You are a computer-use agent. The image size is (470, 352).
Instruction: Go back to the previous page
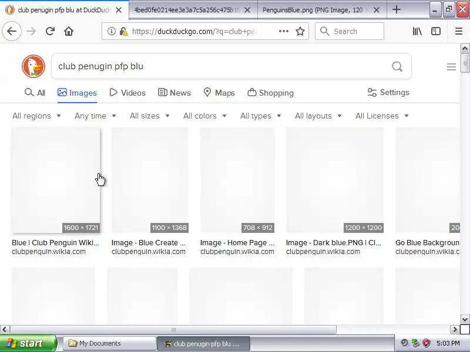coord(12,31)
